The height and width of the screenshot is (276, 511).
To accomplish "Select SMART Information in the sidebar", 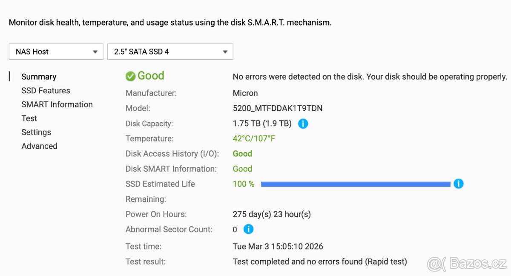I will pyautogui.click(x=57, y=104).
